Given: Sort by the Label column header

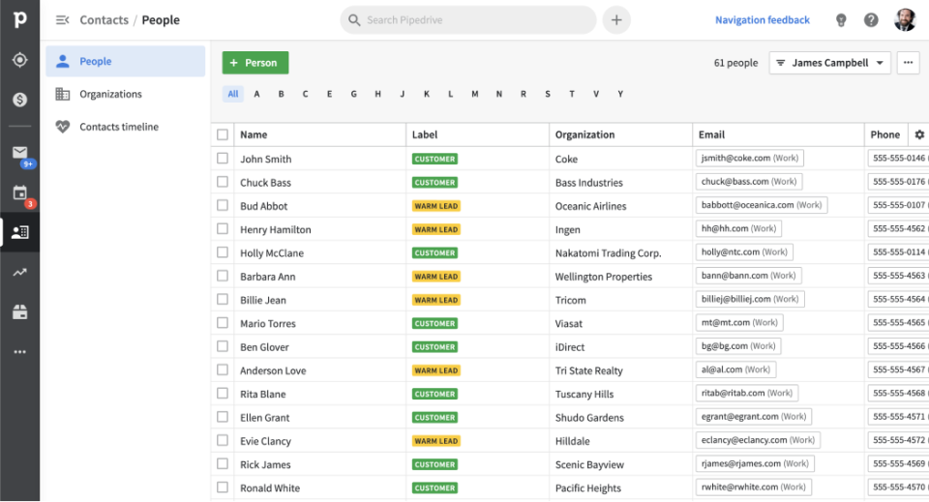Looking at the screenshot, I should point(425,134).
